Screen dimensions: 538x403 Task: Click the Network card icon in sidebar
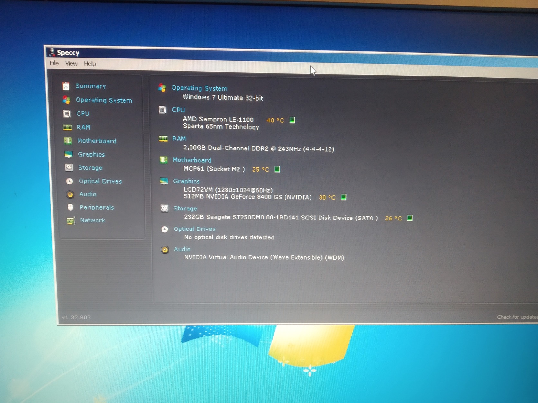[x=71, y=220]
